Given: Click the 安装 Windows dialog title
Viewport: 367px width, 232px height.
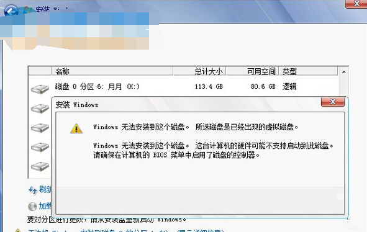Looking at the screenshot, I should (77, 105).
